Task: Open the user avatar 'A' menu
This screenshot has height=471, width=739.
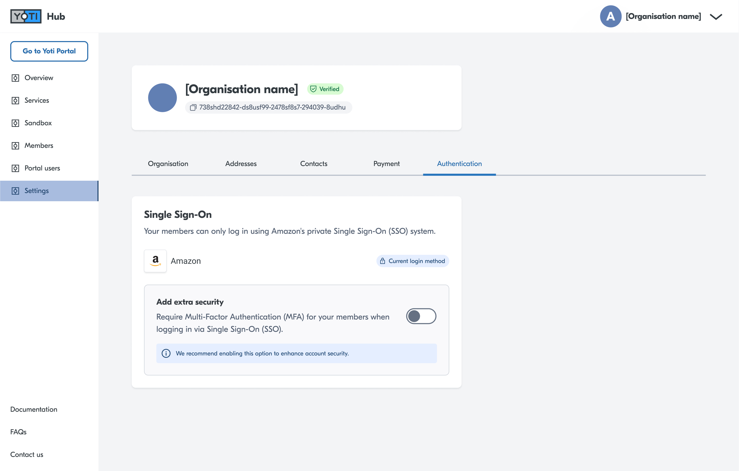Action: pos(610,16)
